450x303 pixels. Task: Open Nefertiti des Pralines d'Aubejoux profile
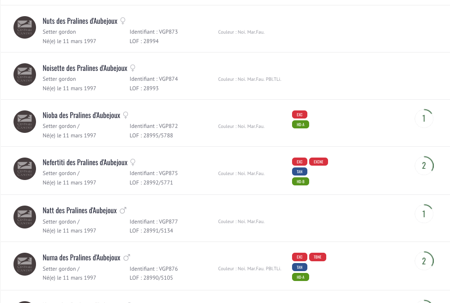pyautogui.click(x=85, y=162)
